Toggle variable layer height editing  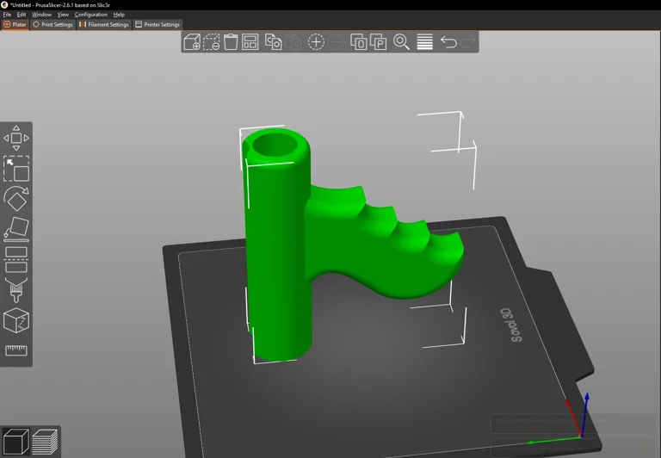point(424,41)
